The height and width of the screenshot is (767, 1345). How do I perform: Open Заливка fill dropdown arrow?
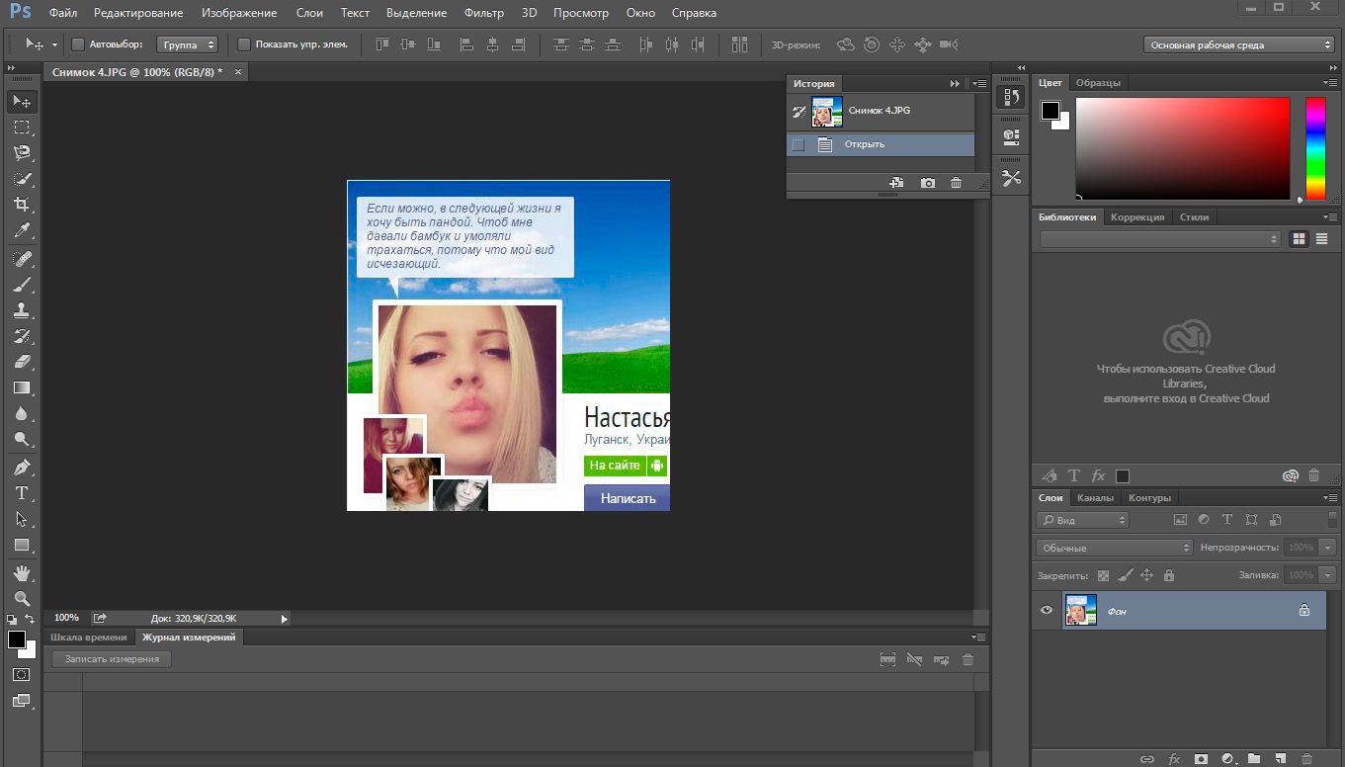click(x=1327, y=575)
